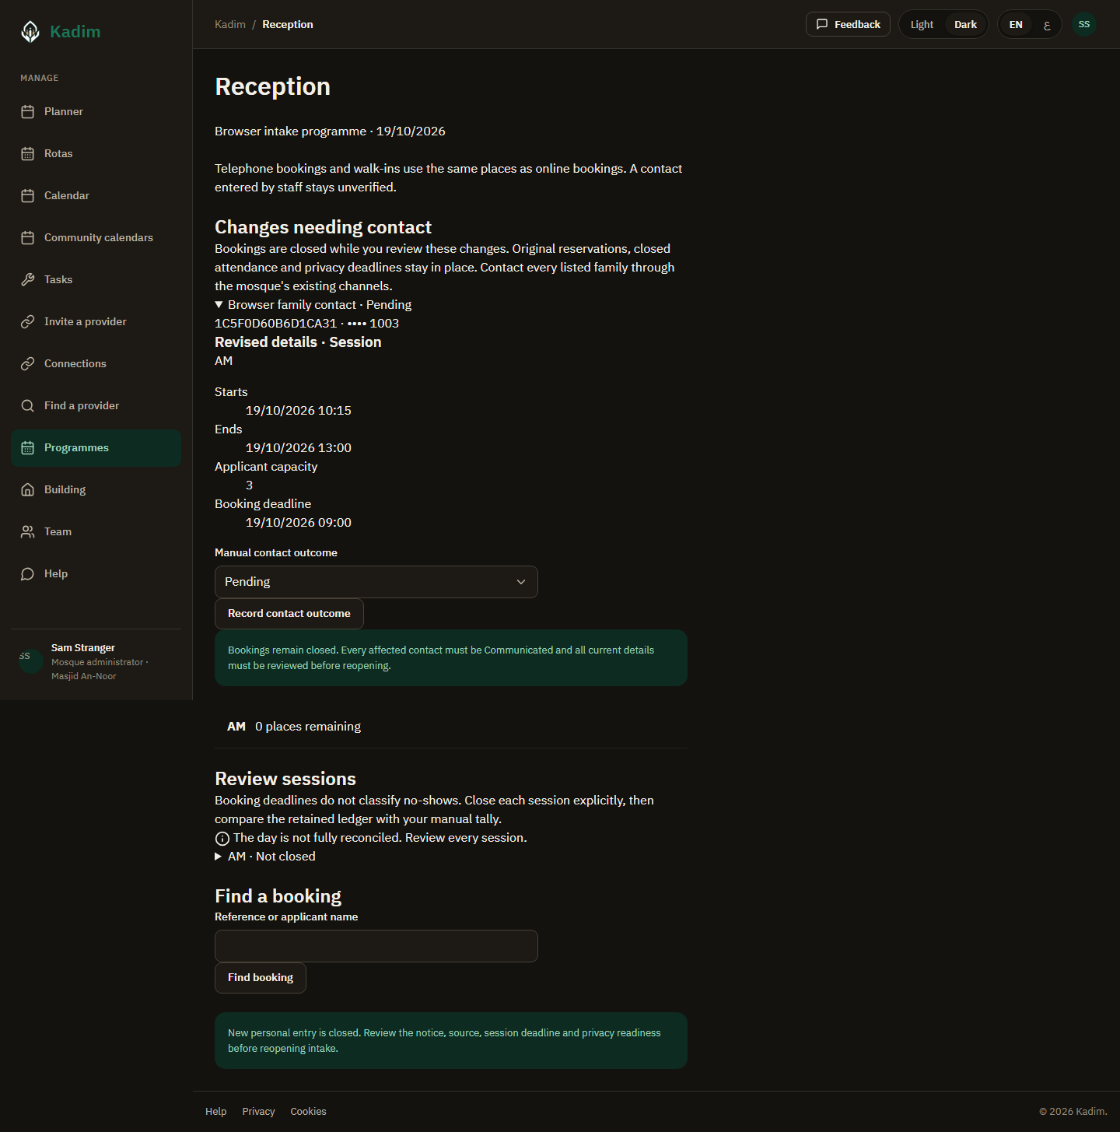Click the info icon beside reconciliation notice
The height and width of the screenshot is (1132, 1120).
(222, 839)
